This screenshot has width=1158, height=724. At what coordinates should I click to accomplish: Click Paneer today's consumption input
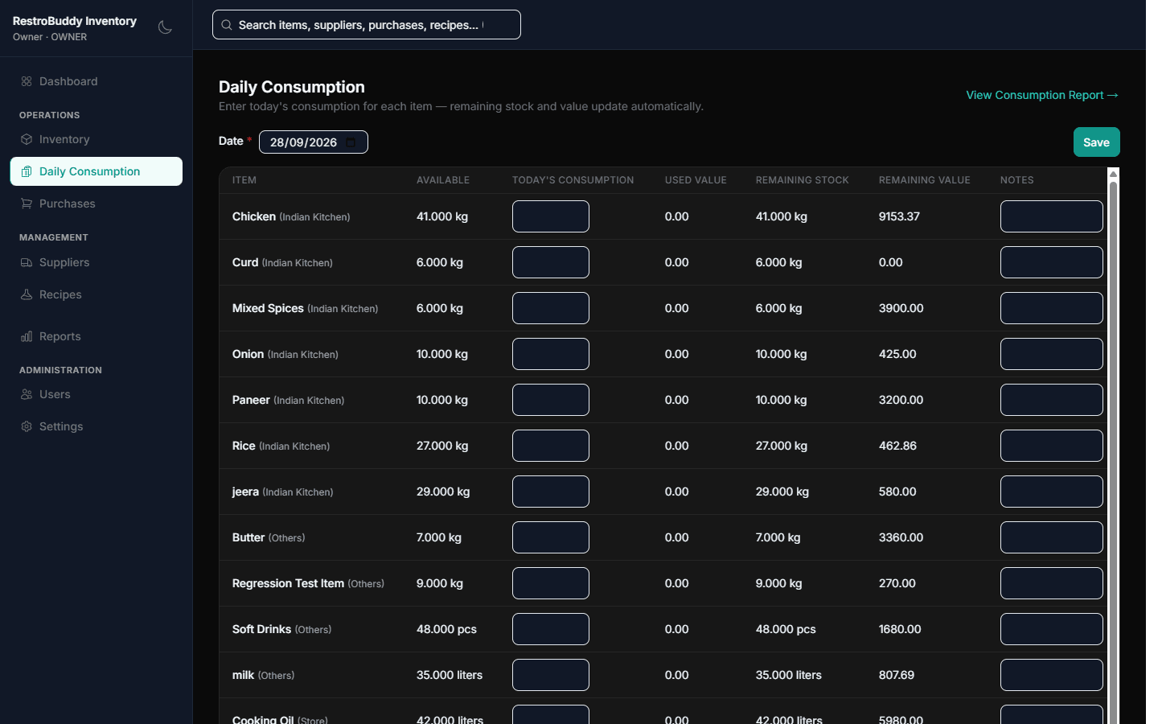point(551,400)
